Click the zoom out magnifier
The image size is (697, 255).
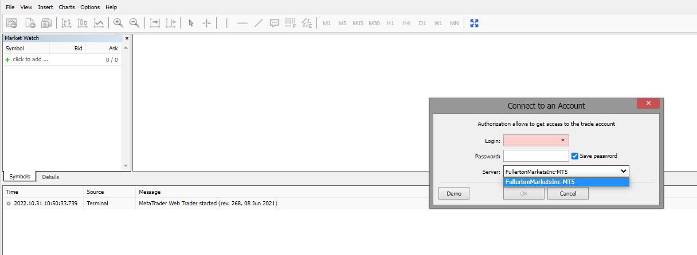click(135, 23)
